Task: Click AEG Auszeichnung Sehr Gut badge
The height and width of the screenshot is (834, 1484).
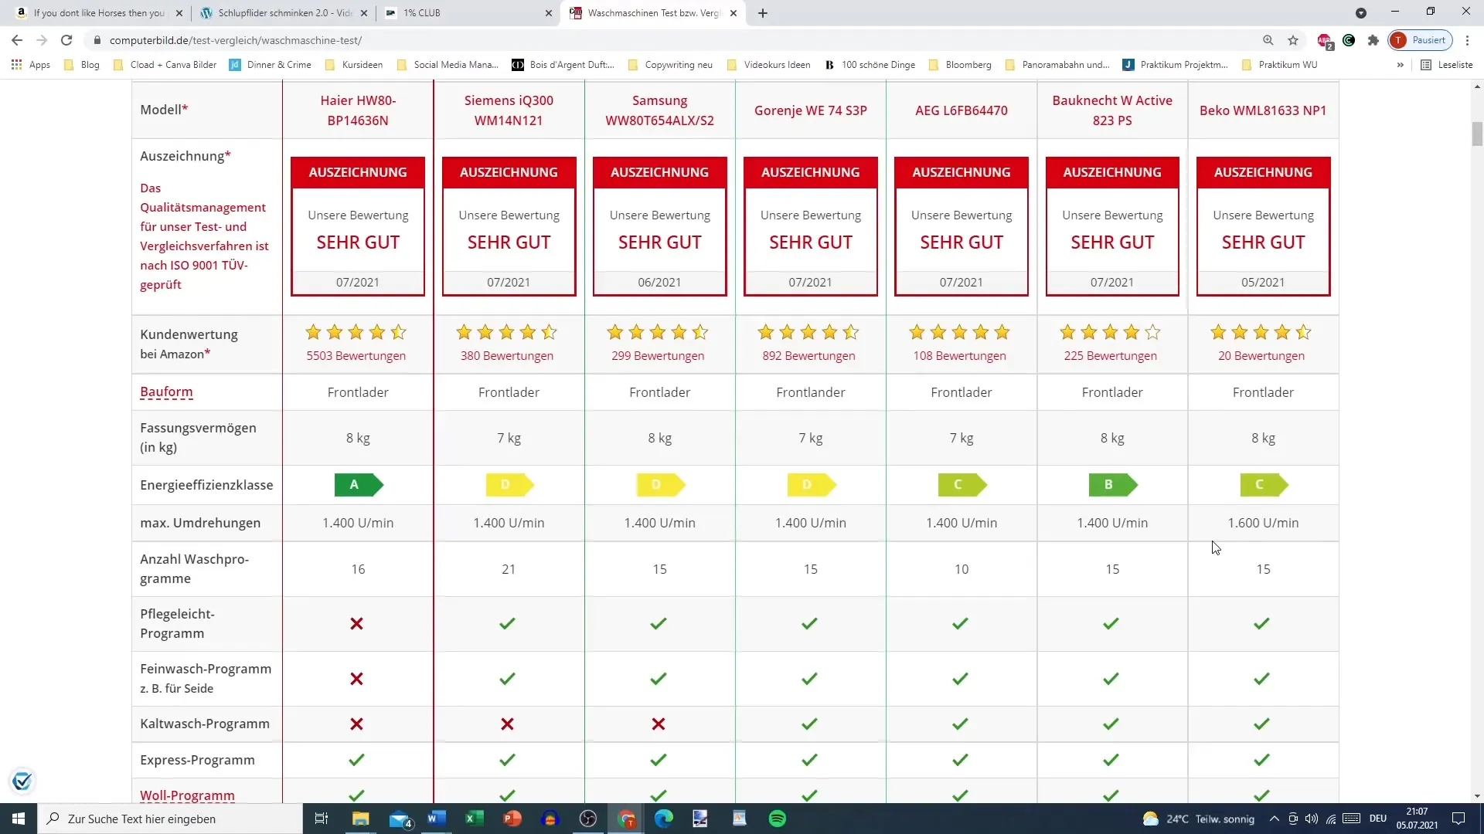Action: (x=962, y=226)
